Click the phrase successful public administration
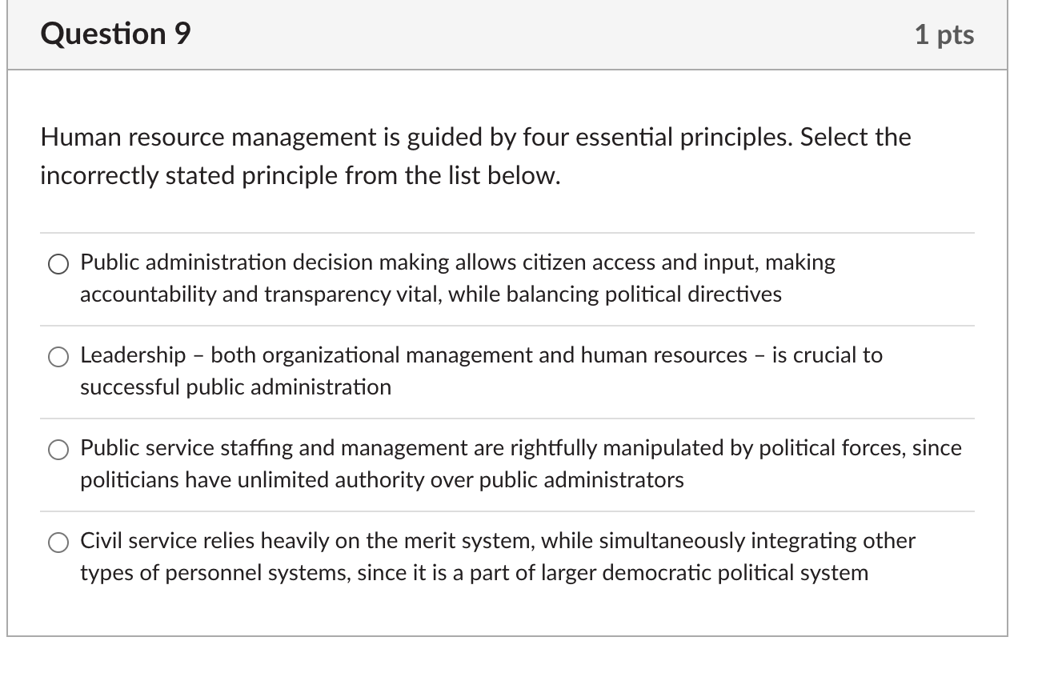The height and width of the screenshot is (685, 1050). [x=235, y=387]
